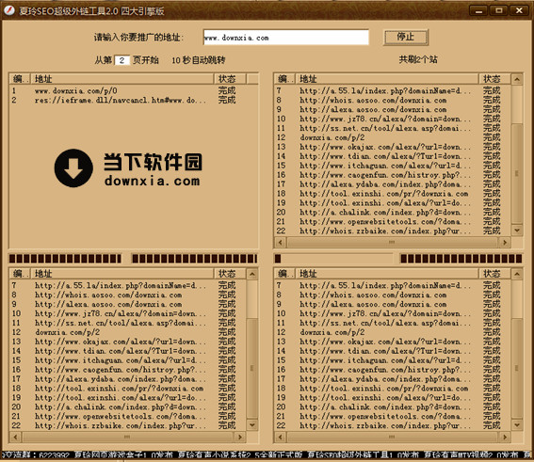The height and width of the screenshot is (462, 534).
Task: Click scroll-up arrow of top-right list
Action: [517, 79]
